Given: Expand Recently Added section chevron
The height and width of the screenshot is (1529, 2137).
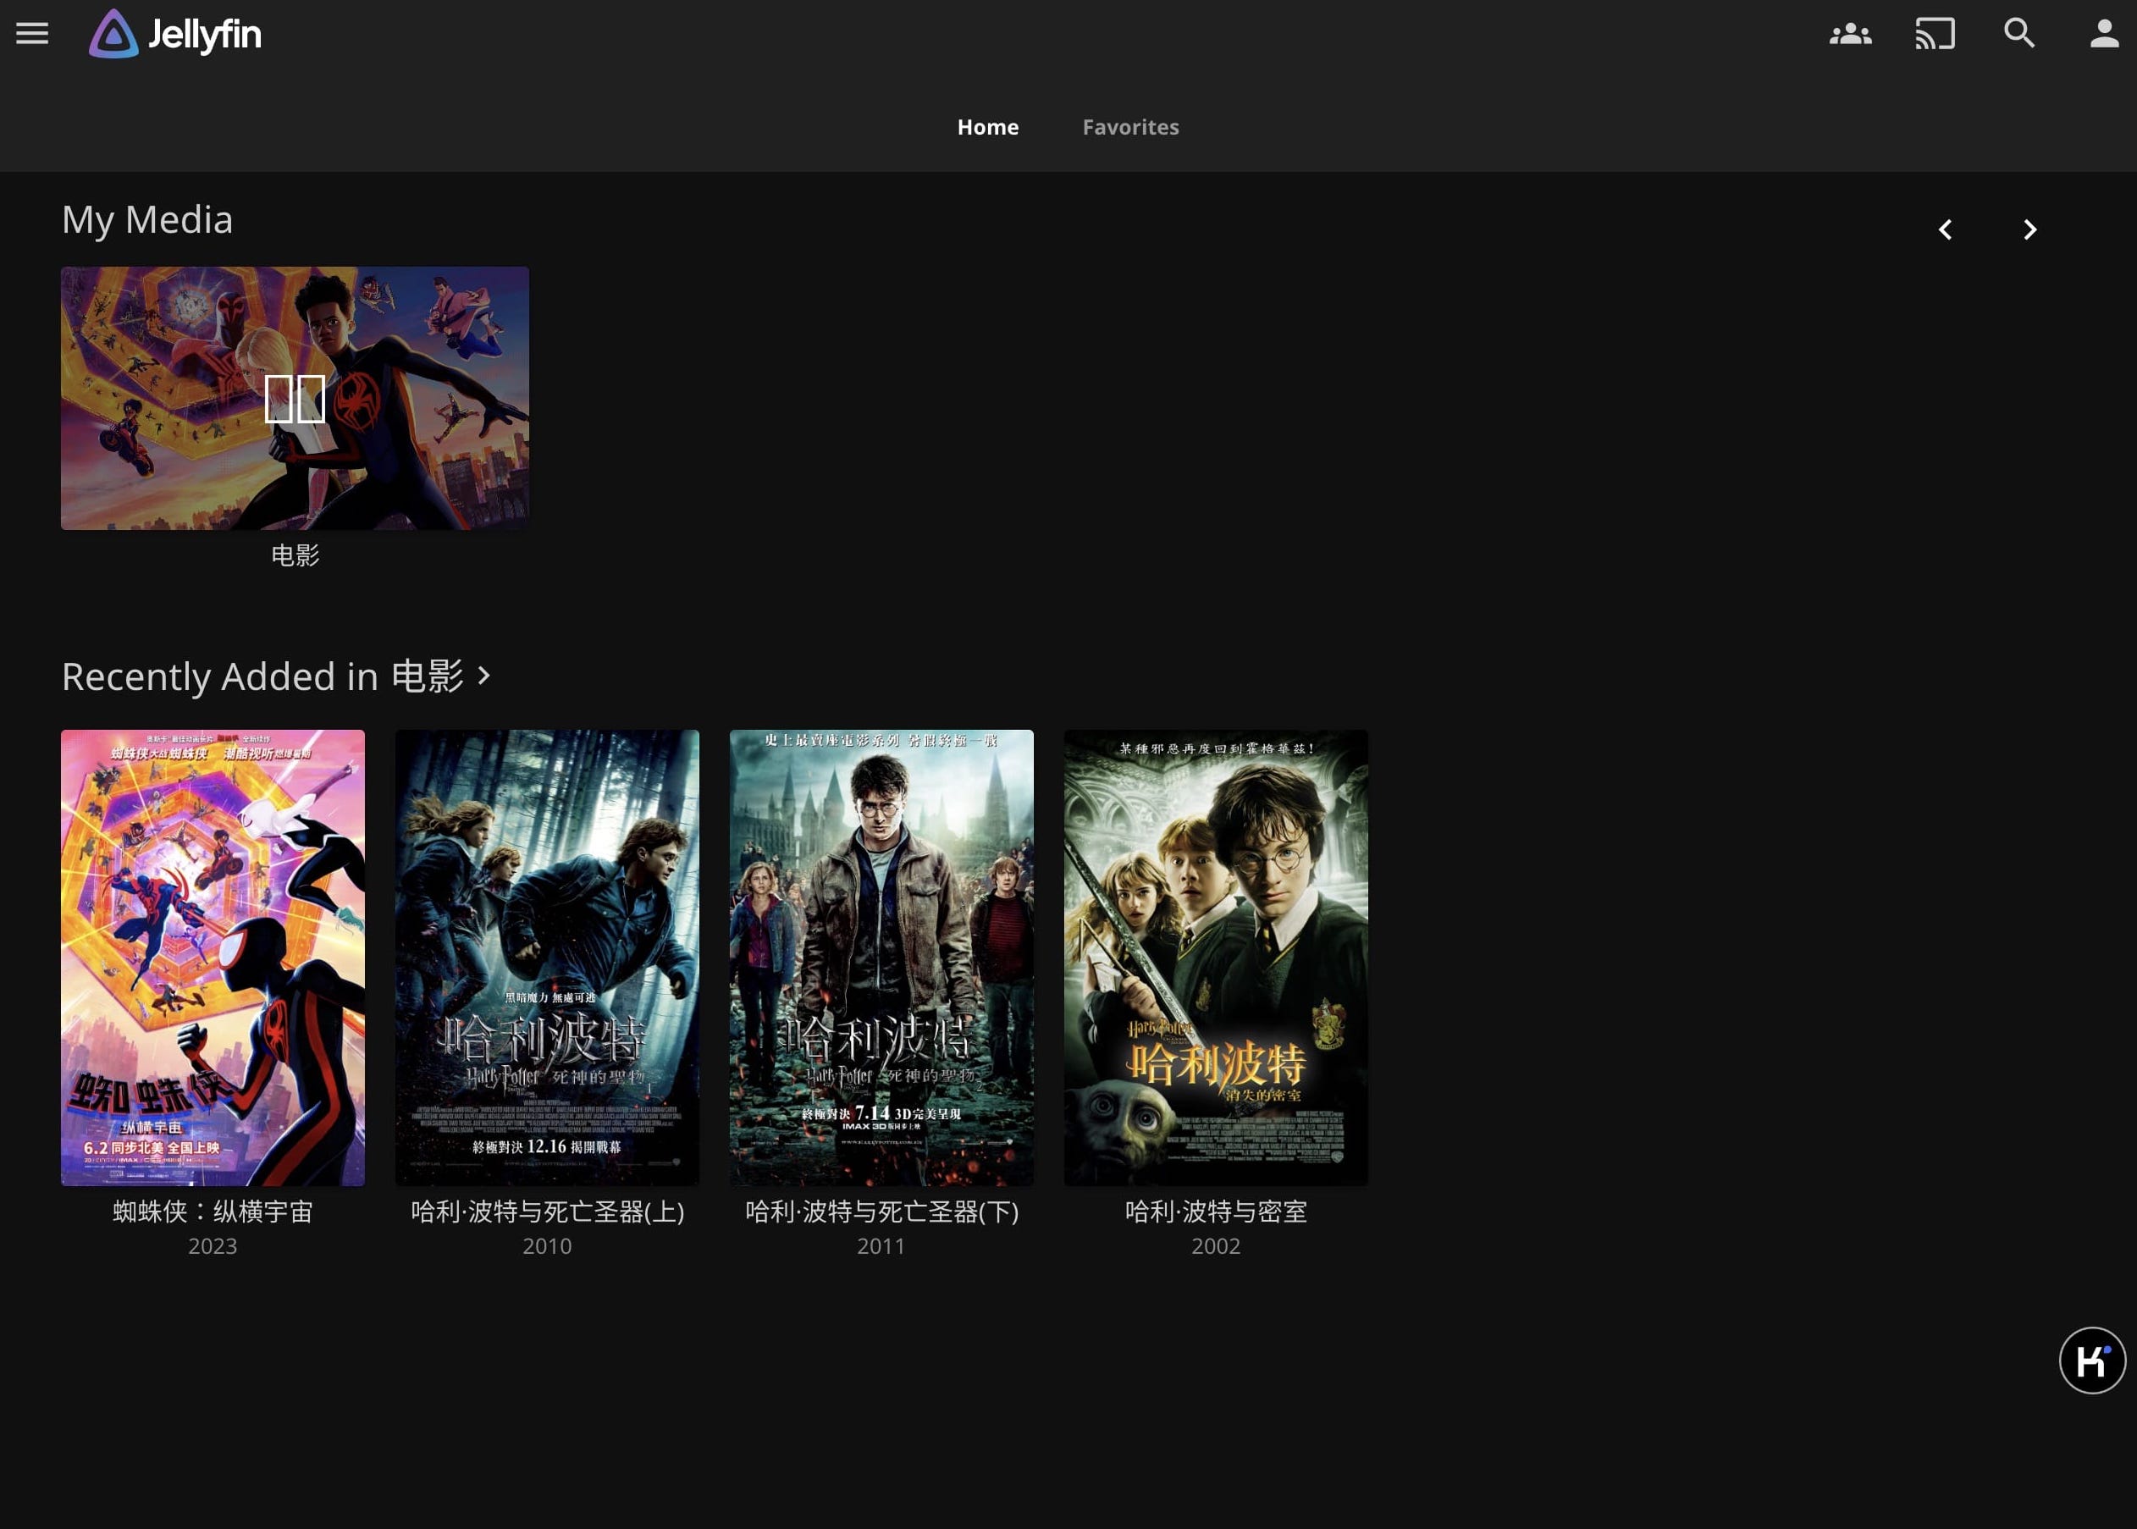Looking at the screenshot, I should [x=485, y=675].
